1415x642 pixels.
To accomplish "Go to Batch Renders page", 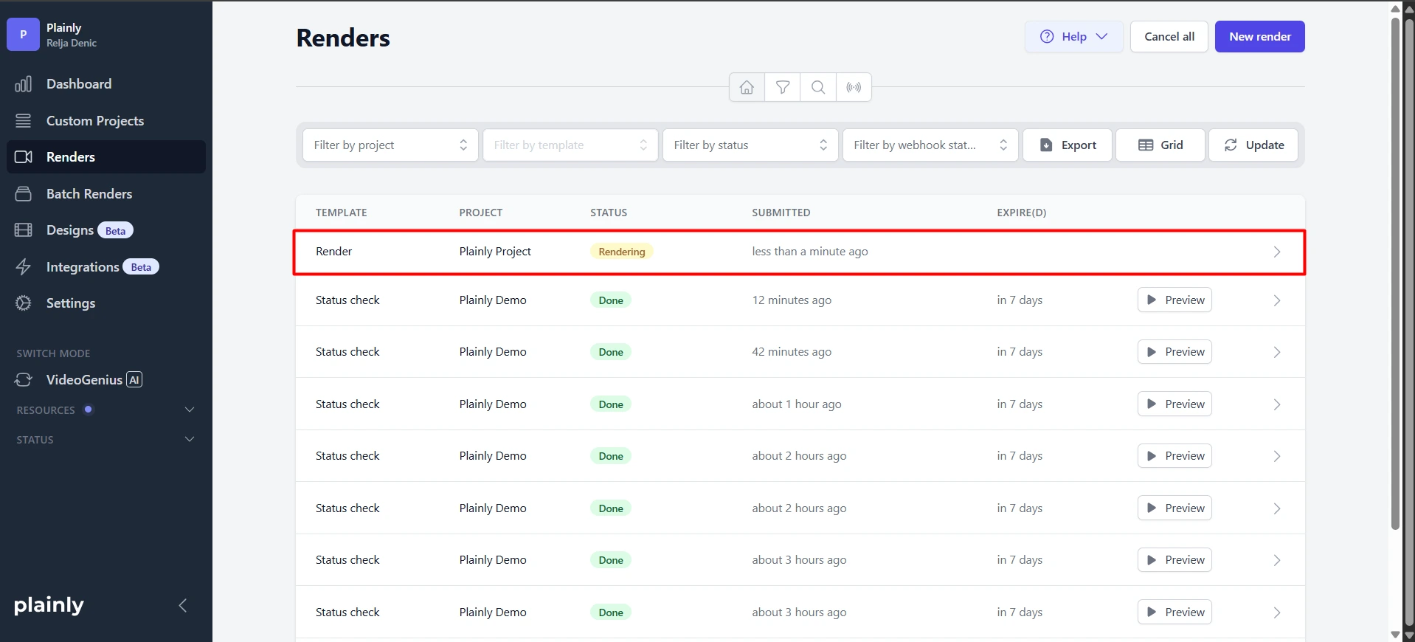I will [106, 193].
